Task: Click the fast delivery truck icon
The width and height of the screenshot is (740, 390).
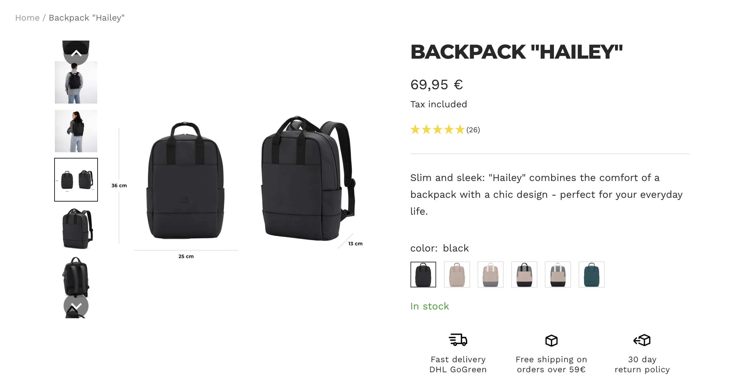Action: [458, 340]
